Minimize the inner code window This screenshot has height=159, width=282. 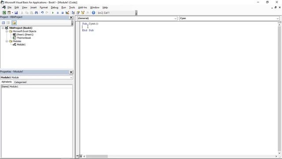[272, 8]
